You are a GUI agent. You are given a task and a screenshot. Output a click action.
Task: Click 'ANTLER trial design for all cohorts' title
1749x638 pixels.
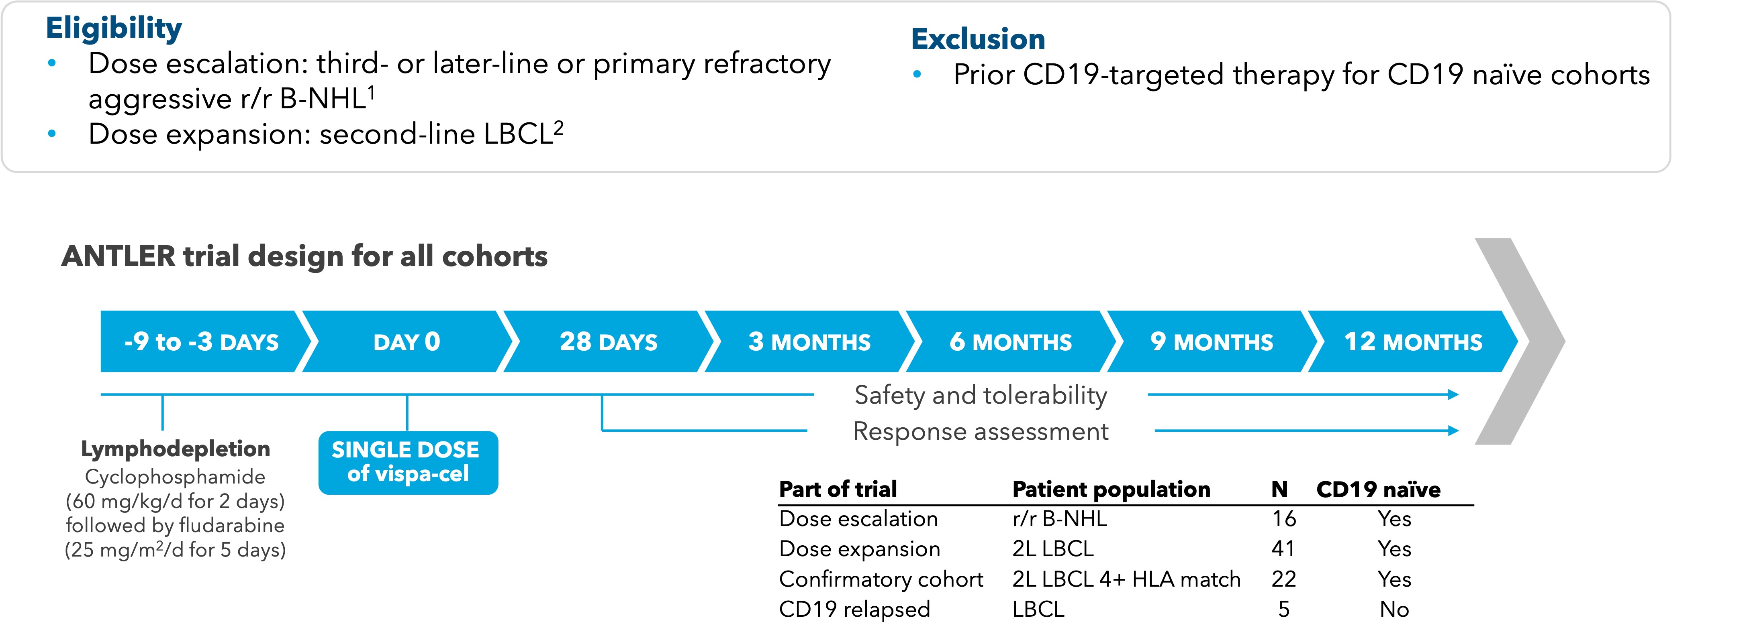(x=304, y=256)
